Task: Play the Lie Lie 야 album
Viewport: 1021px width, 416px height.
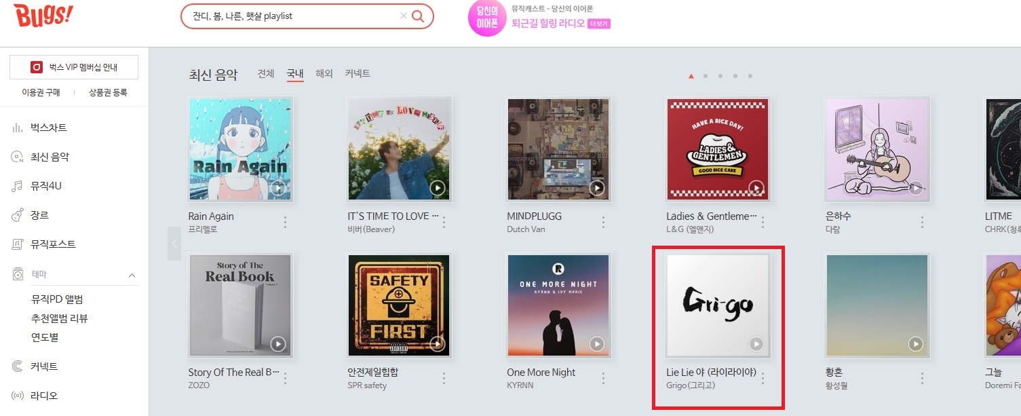Action: tap(756, 344)
